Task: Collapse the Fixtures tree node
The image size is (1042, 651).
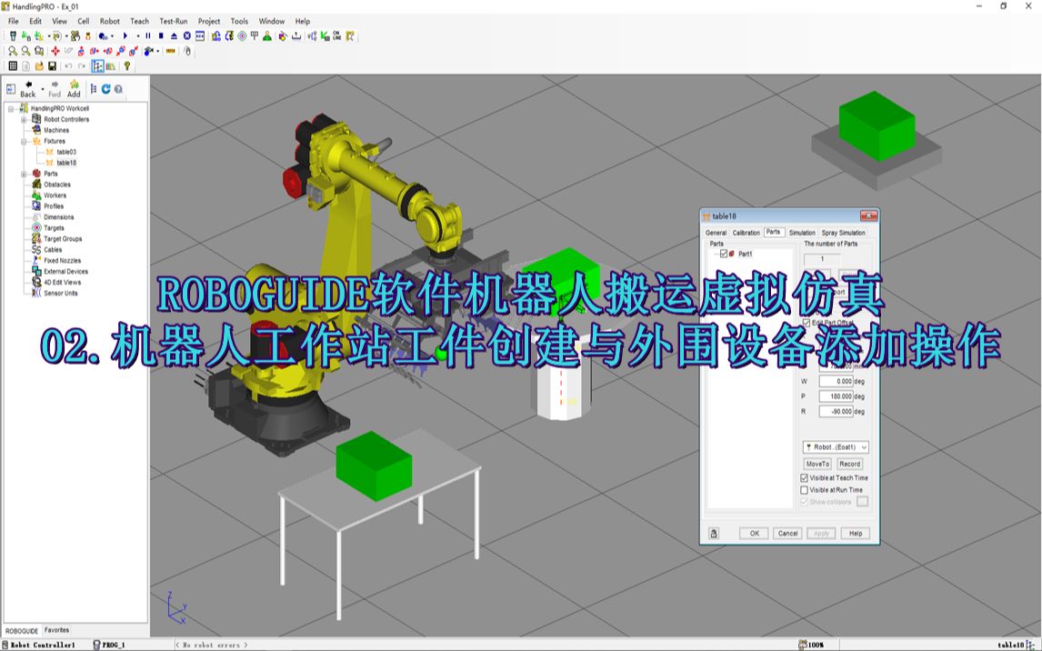Action: click(x=24, y=142)
